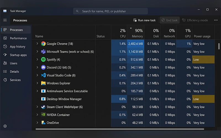The image size is (221, 138).
Task: Sort by the Memory column header
Action: pos(136,32)
